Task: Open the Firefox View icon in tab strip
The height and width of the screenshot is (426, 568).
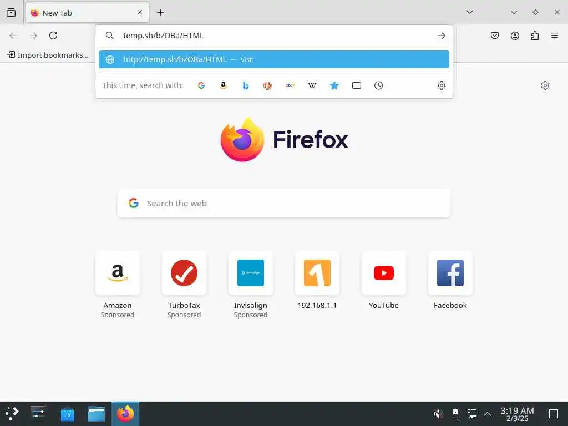Action: click(11, 13)
